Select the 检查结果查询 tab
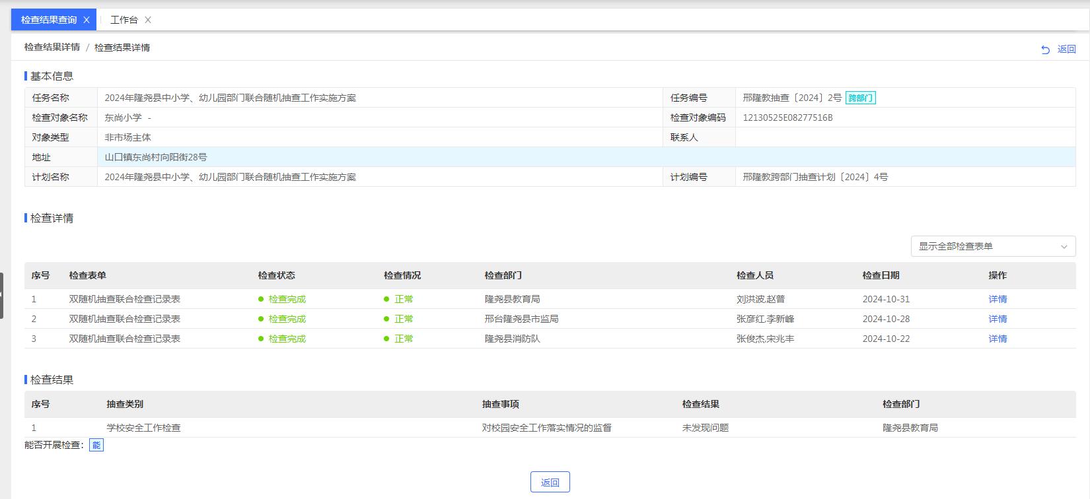Viewport: 1090px width, 499px height. tap(49, 20)
